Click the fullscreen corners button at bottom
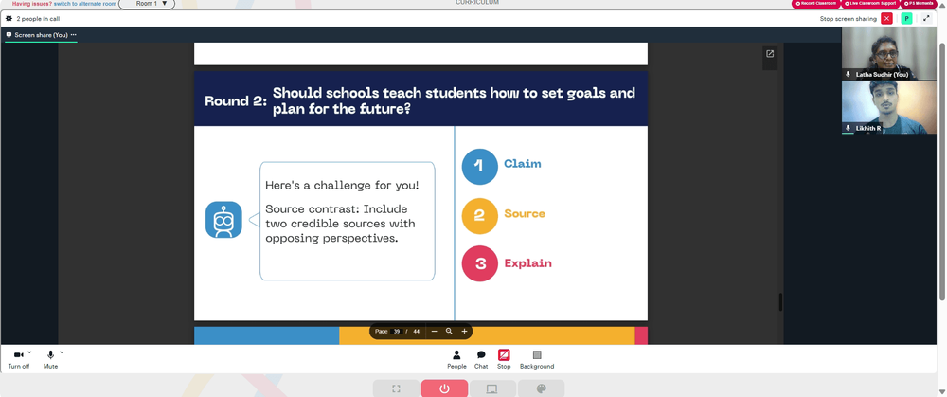 coord(396,388)
